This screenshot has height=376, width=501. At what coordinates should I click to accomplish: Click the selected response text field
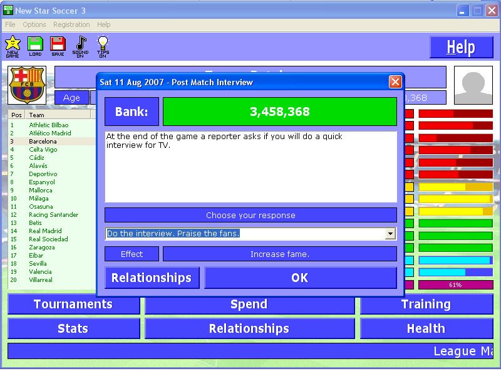tap(244, 234)
